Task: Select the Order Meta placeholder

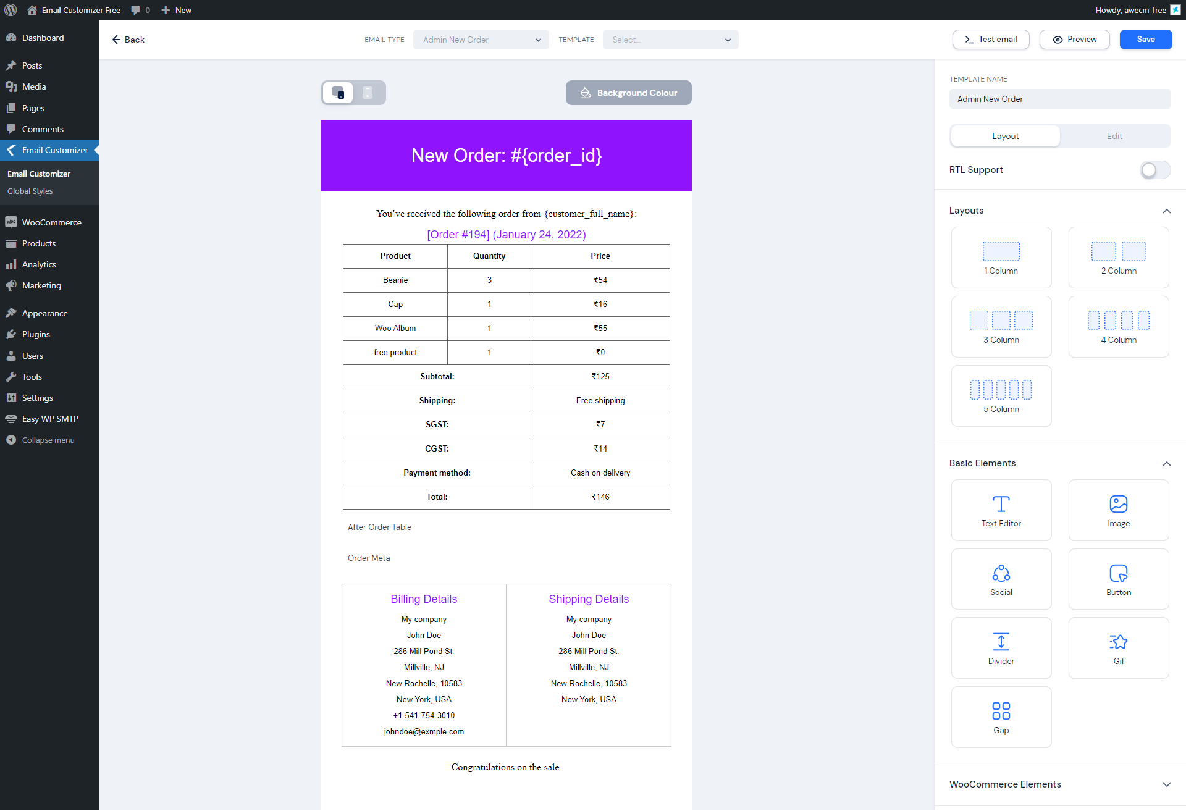Action: (369, 558)
